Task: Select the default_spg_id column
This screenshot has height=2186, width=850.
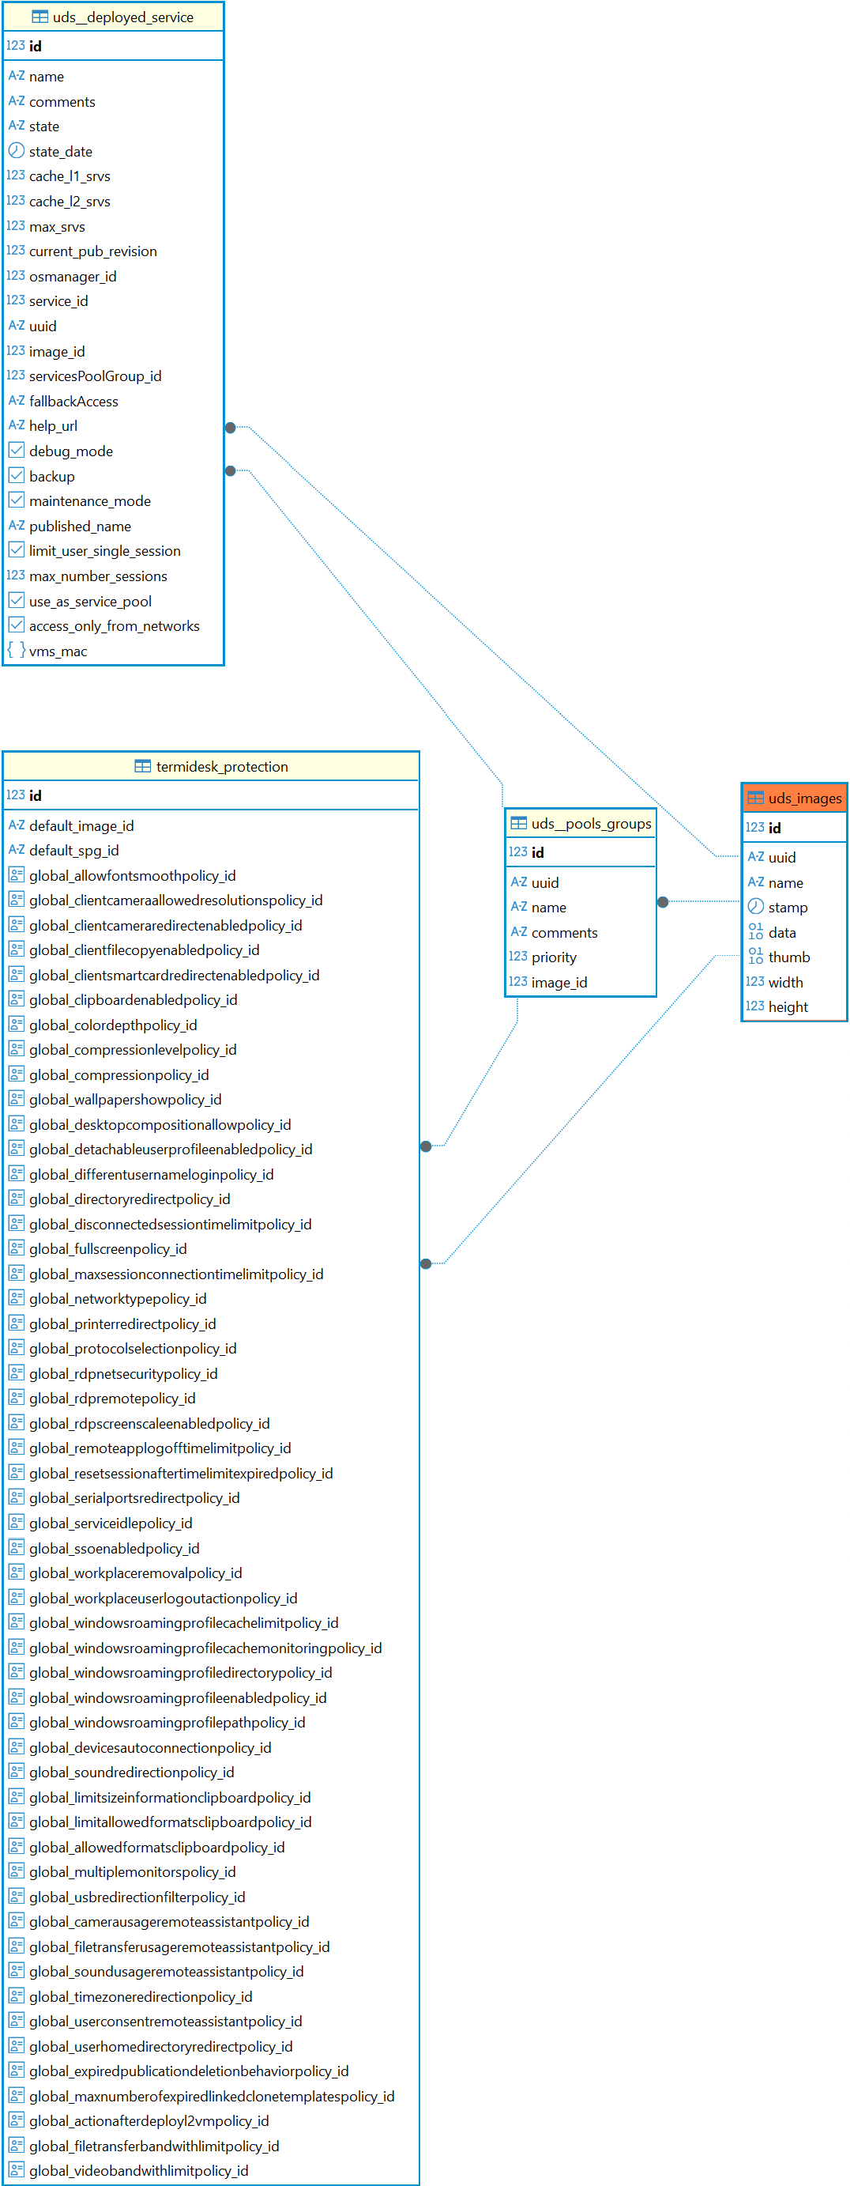Action: click(x=73, y=849)
